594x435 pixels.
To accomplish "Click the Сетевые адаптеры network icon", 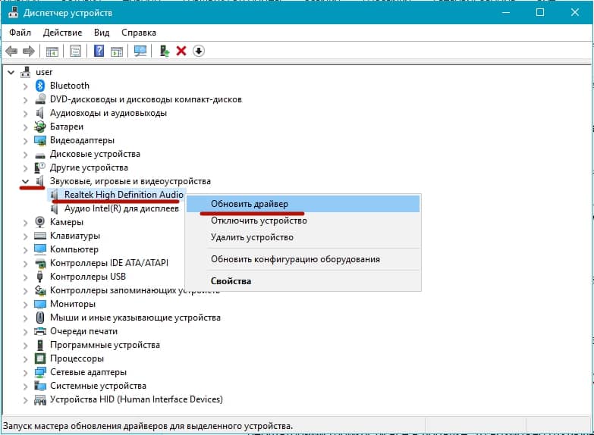I will [40, 372].
